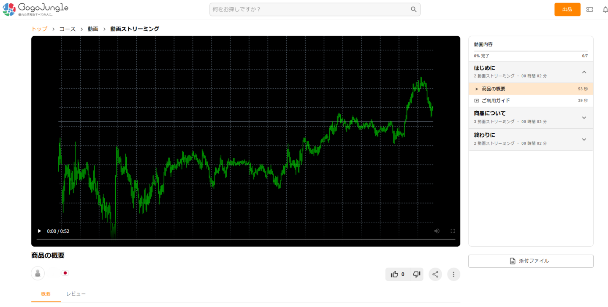Play the video
This screenshot has width=608, height=307.
pos(39,231)
